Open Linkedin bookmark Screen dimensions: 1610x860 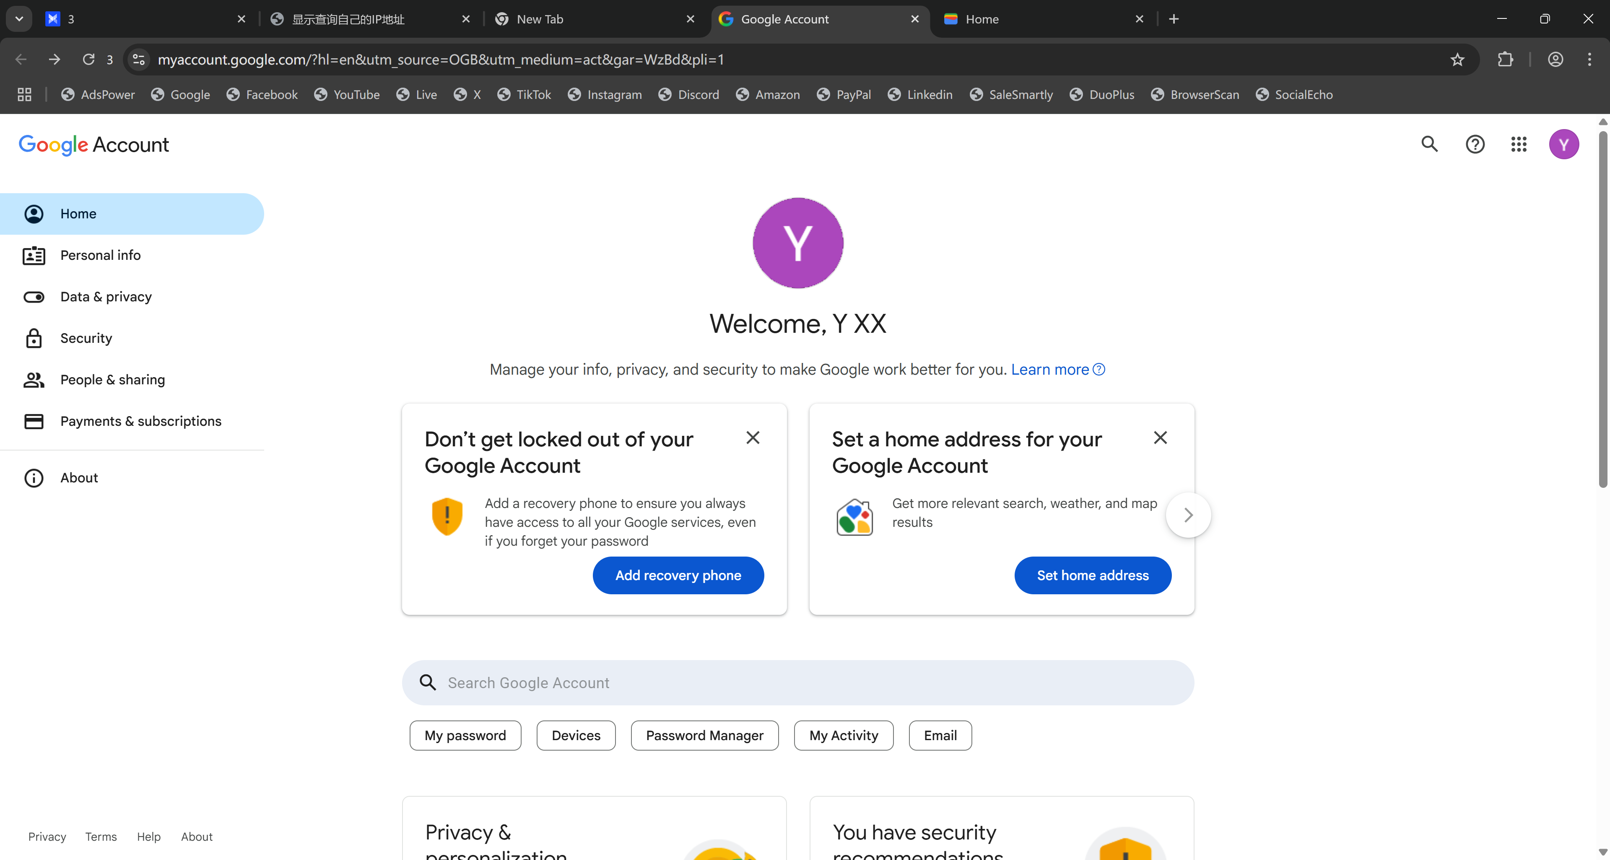point(920,95)
